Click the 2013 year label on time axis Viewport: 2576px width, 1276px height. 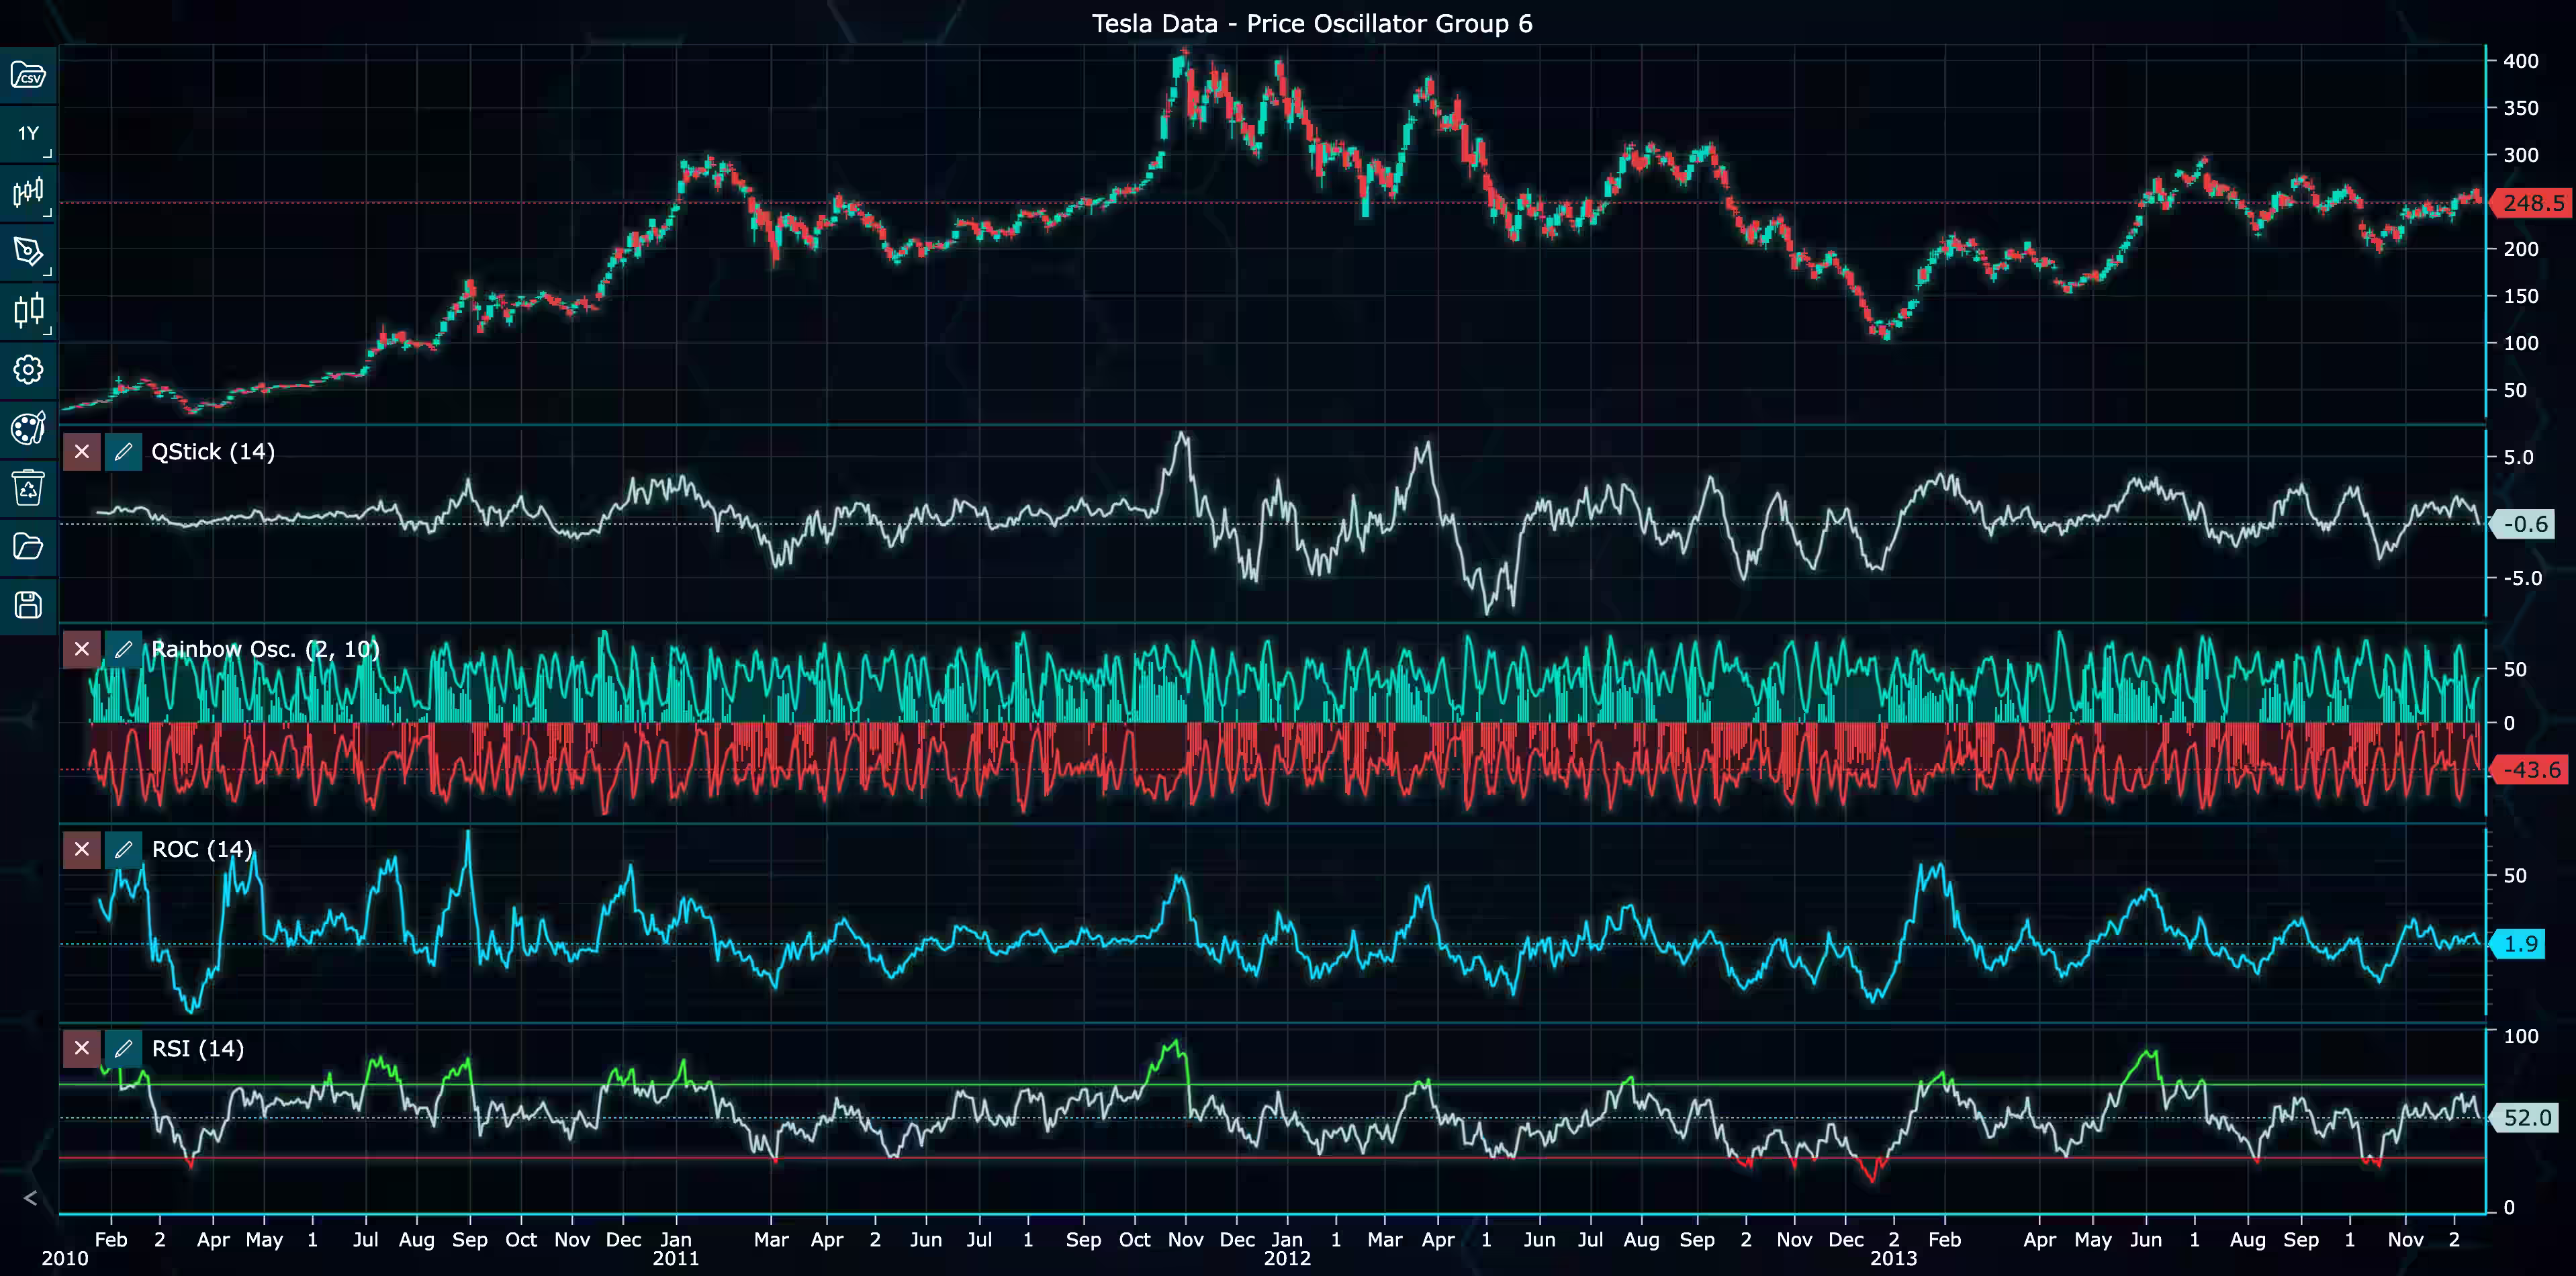pyautogui.click(x=1894, y=1259)
